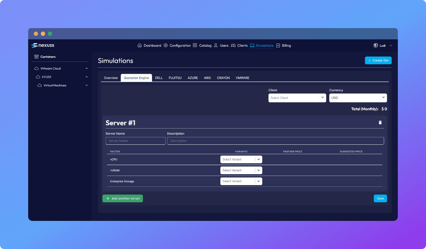Click the Containers box icon in sidebar

click(x=36, y=57)
